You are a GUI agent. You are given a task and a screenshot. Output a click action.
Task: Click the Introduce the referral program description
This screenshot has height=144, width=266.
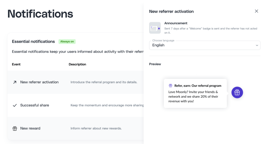[x=104, y=82]
